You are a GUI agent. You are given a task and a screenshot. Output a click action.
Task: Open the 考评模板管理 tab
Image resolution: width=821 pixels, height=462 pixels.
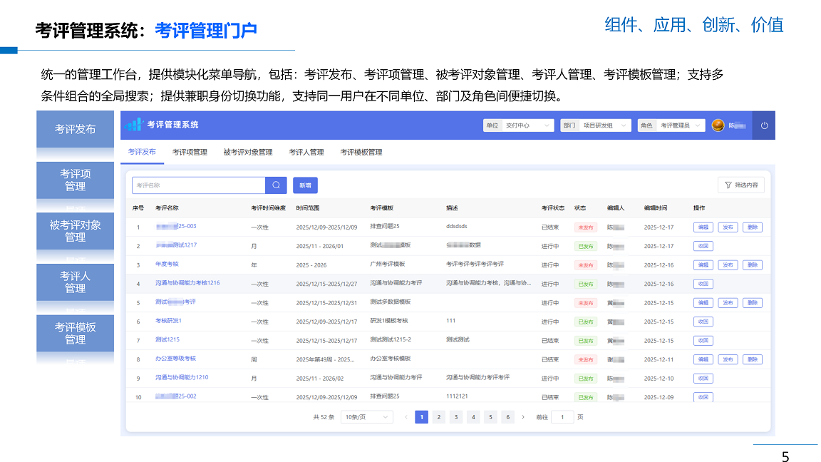coord(361,152)
